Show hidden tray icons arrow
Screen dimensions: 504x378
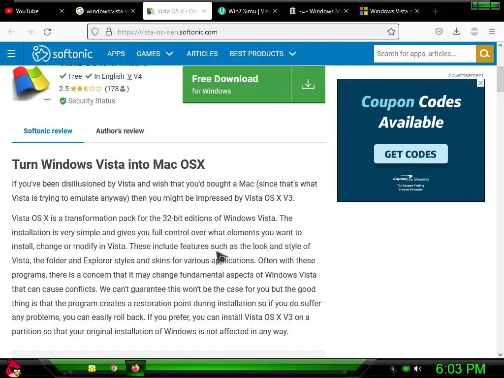[393, 369]
